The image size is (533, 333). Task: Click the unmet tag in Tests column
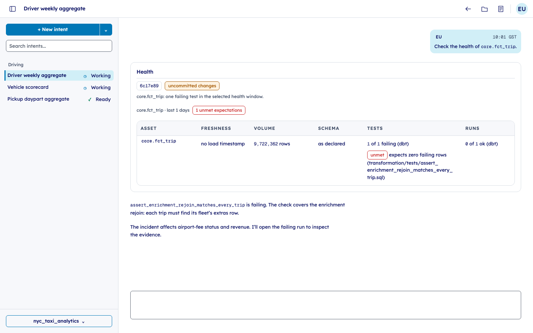(x=377, y=155)
